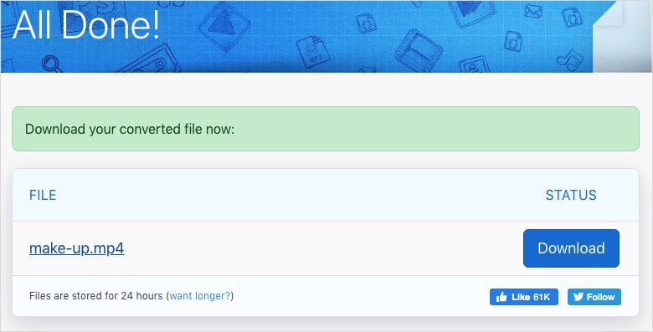Click the magnifying glass icon in banner
The width and height of the screenshot is (653, 332).
coord(52,64)
